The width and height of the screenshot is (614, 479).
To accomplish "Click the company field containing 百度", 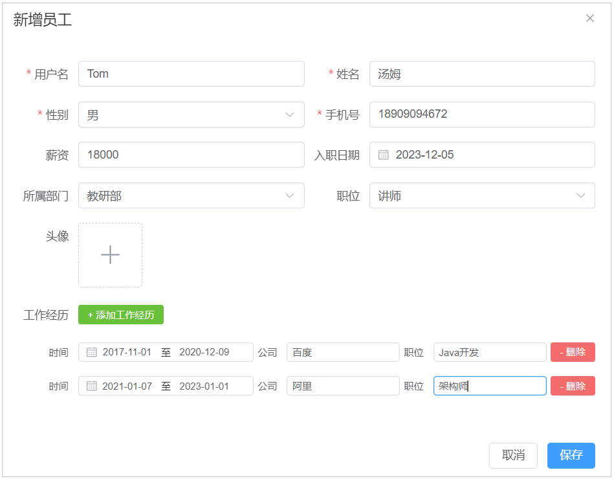I will 343,352.
